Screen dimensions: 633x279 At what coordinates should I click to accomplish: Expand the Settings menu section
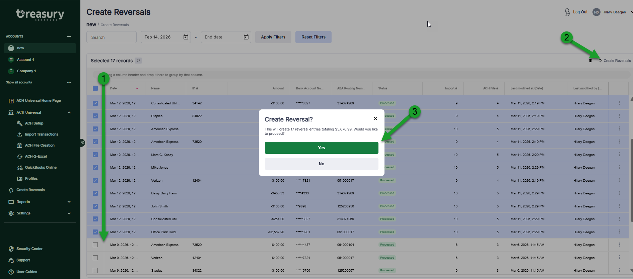point(69,213)
